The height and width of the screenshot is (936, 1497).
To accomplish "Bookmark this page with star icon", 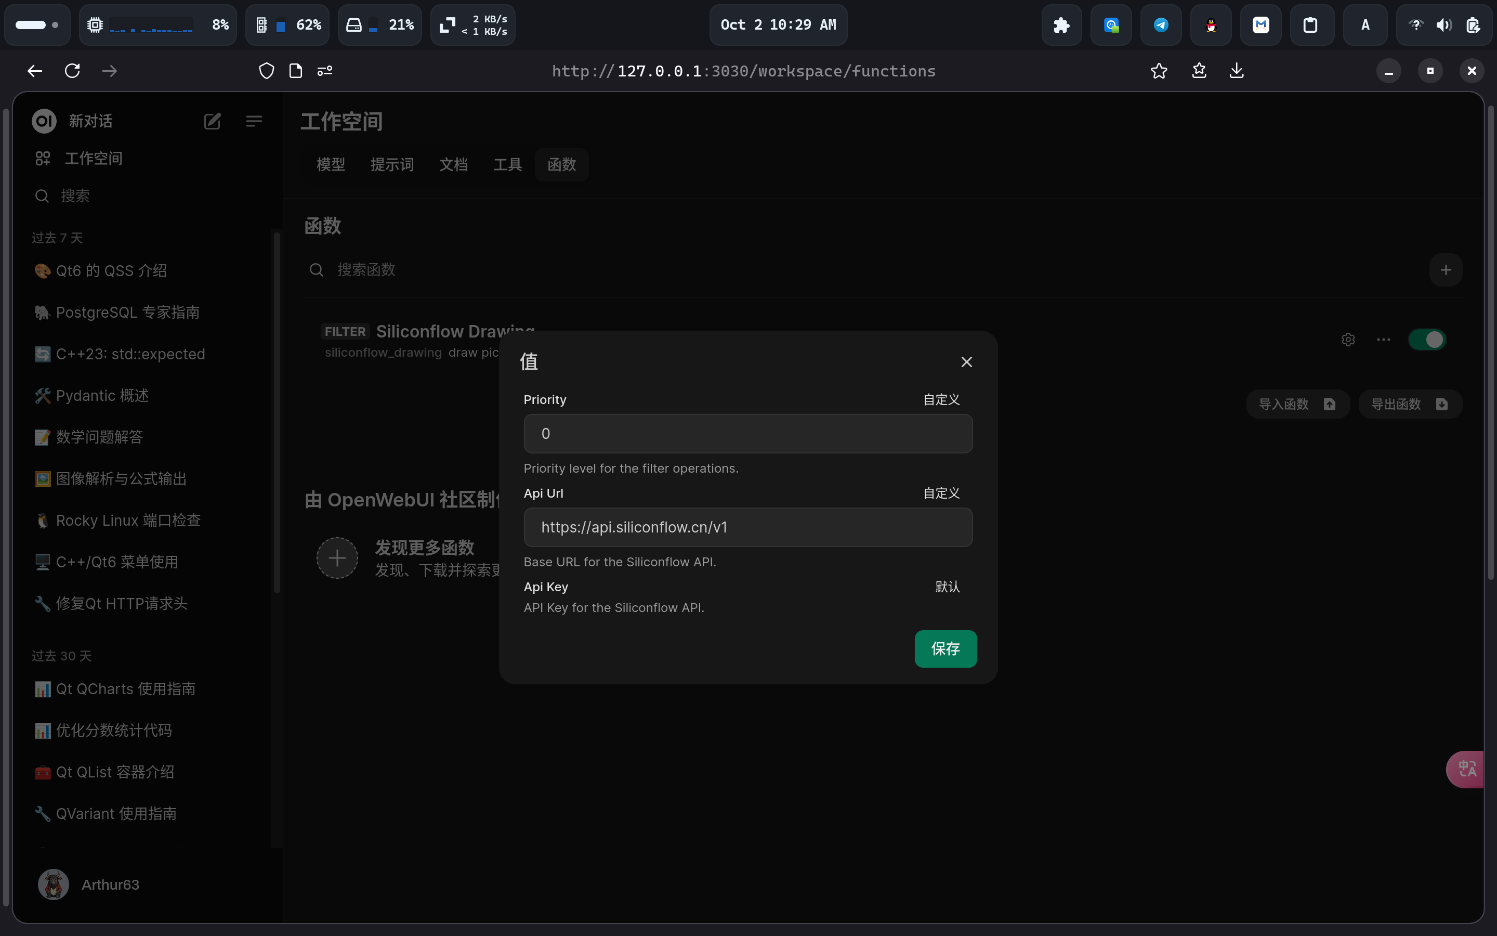I will (x=1159, y=71).
